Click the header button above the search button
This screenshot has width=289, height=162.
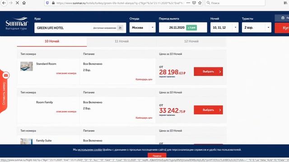(x=282, y=18)
